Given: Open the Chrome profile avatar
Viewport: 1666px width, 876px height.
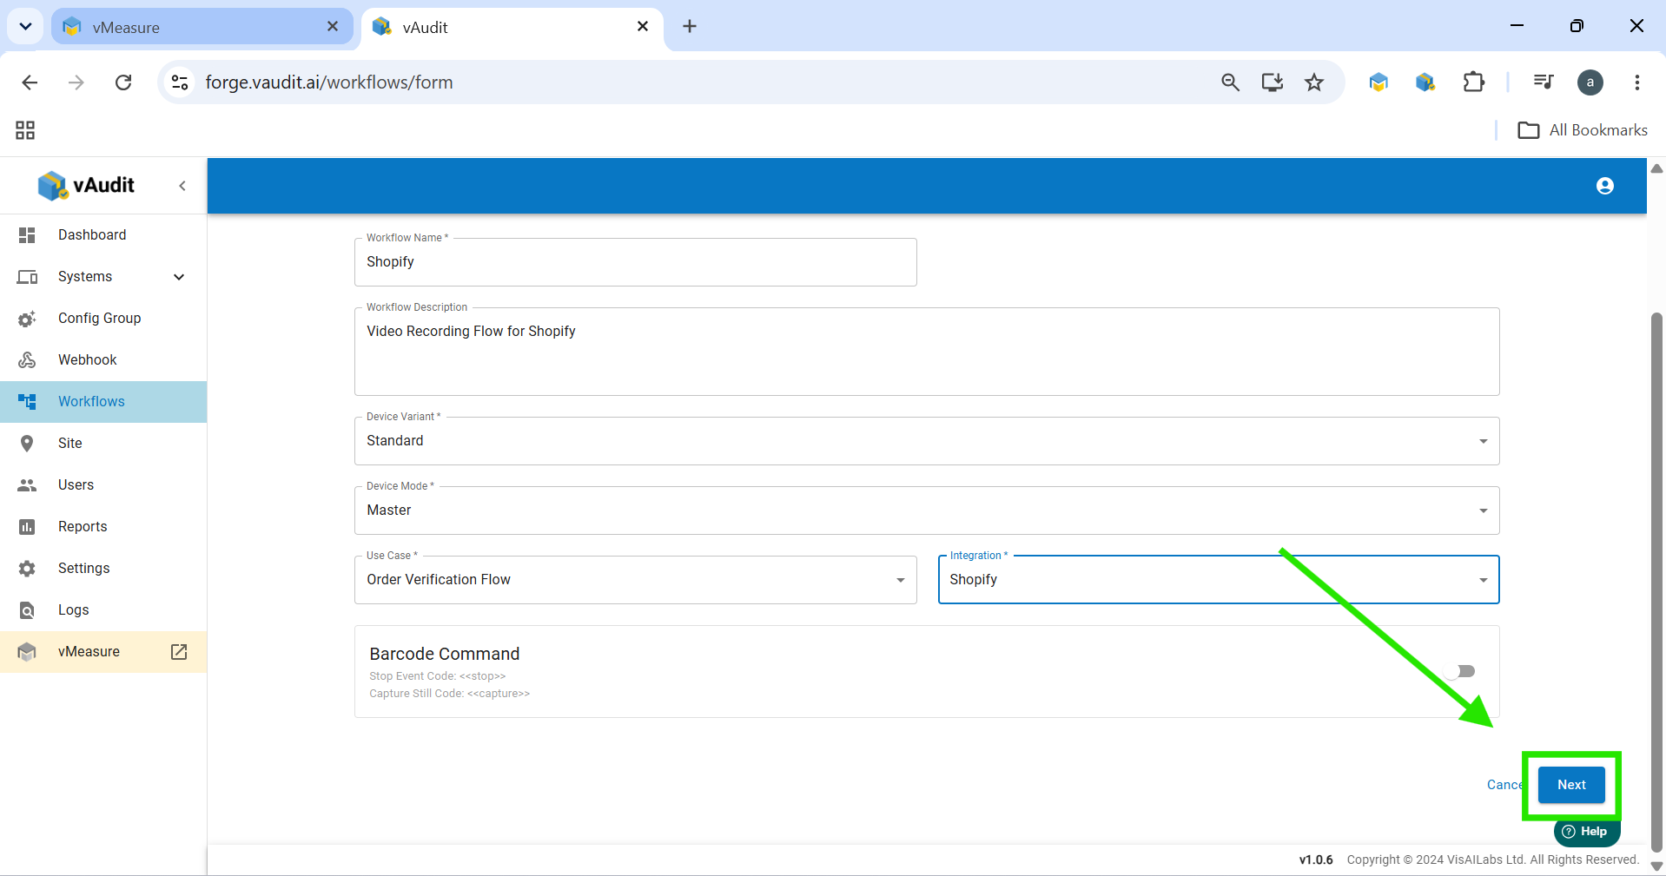Looking at the screenshot, I should [x=1590, y=82].
